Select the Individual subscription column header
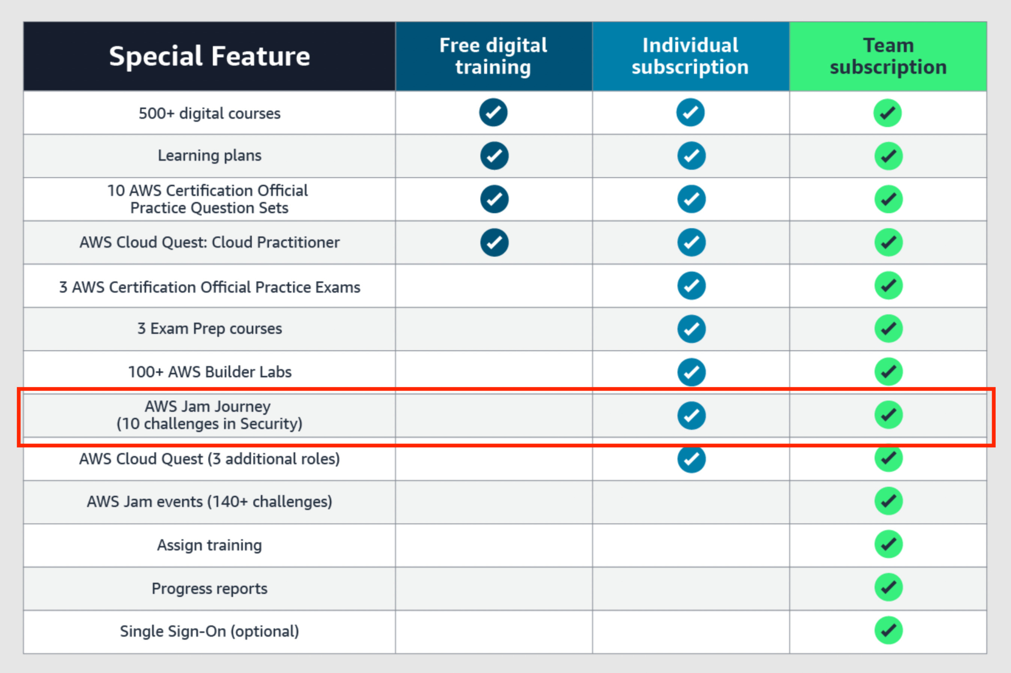This screenshot has width=1011, height=673. [x=690, y=56]
